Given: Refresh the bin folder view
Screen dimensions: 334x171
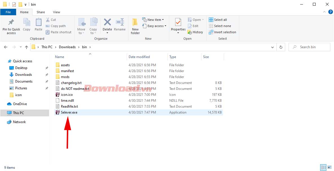Looking at the screenshot, I should click(281, 47).
